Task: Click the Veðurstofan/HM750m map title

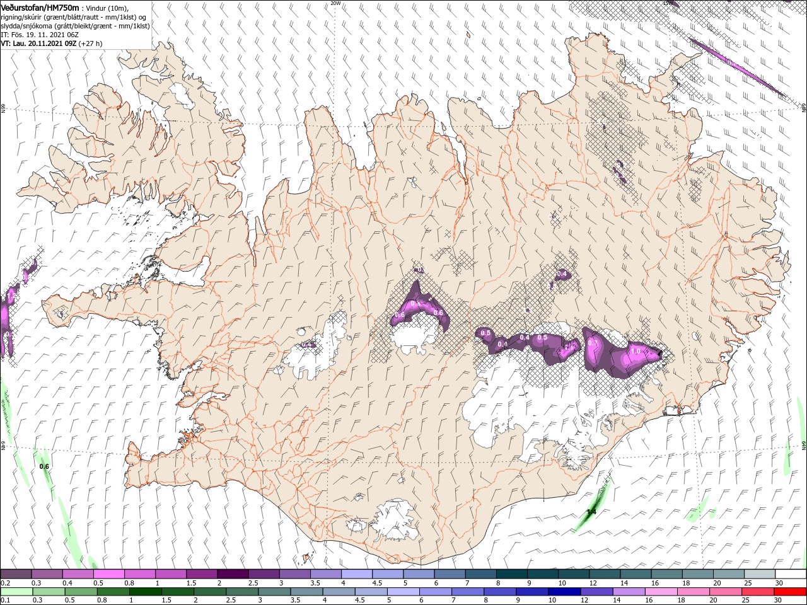Action: [x=40, y=8]
